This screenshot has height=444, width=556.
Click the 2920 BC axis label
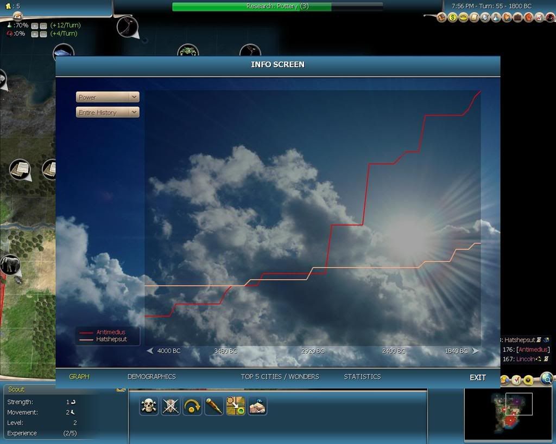(x=313, y=351)
